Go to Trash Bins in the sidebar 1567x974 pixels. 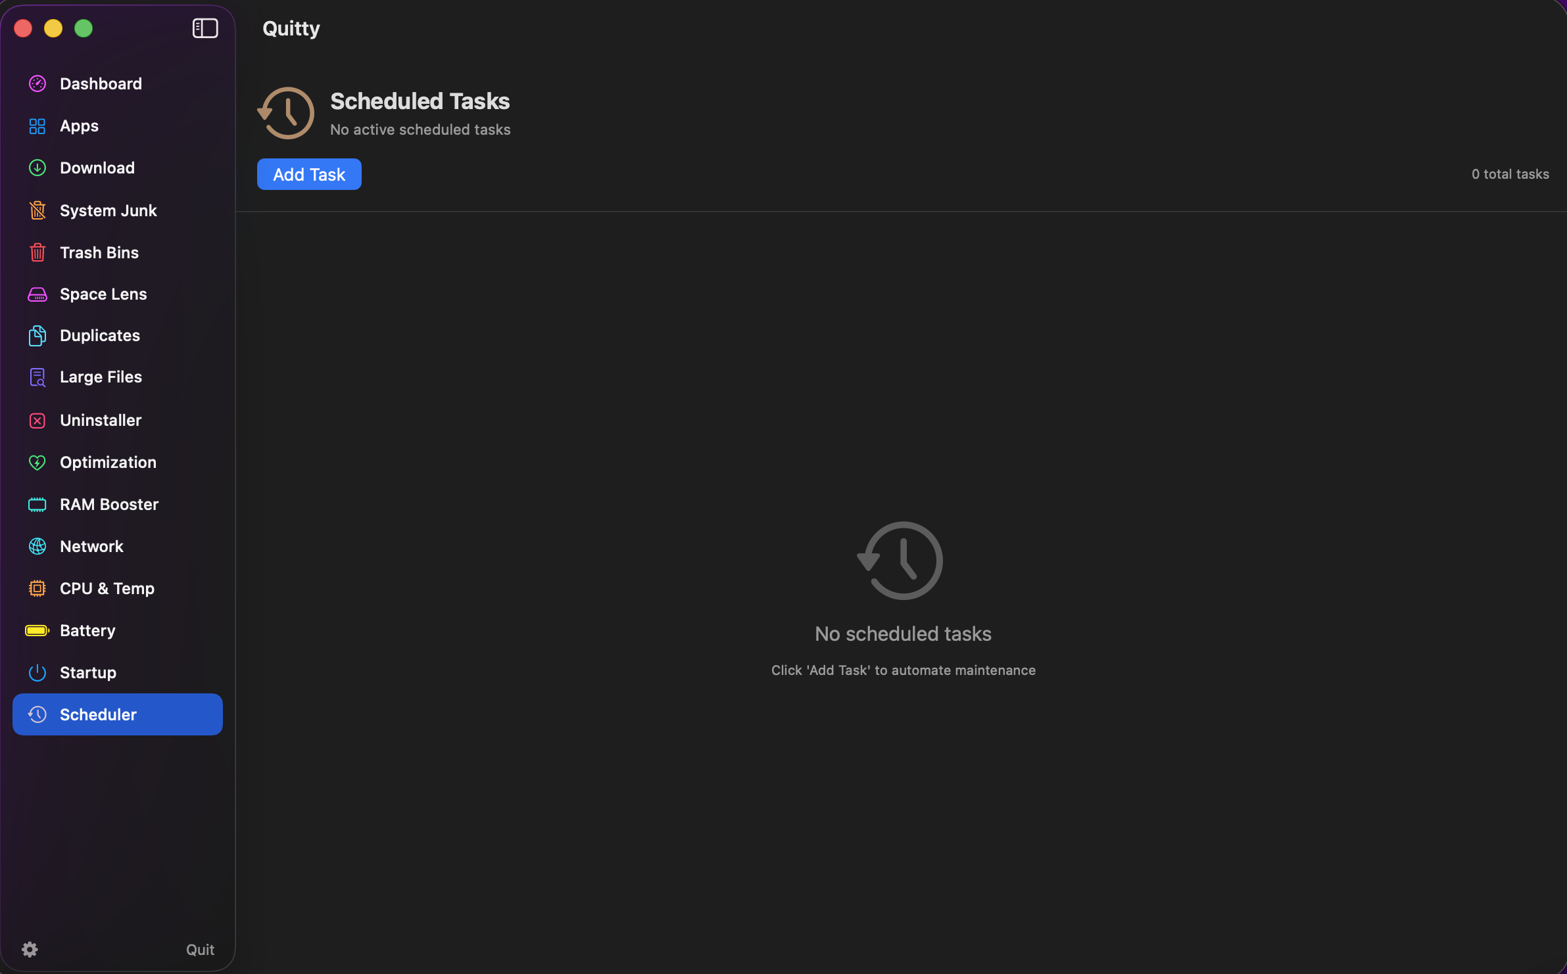coord(99,252)
